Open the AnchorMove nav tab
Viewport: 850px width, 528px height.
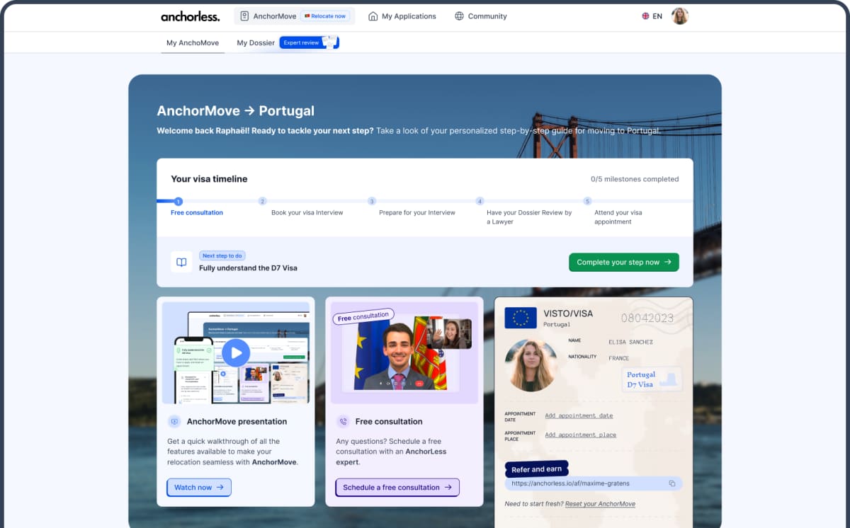pyautogui.click(x=294, y=16)
